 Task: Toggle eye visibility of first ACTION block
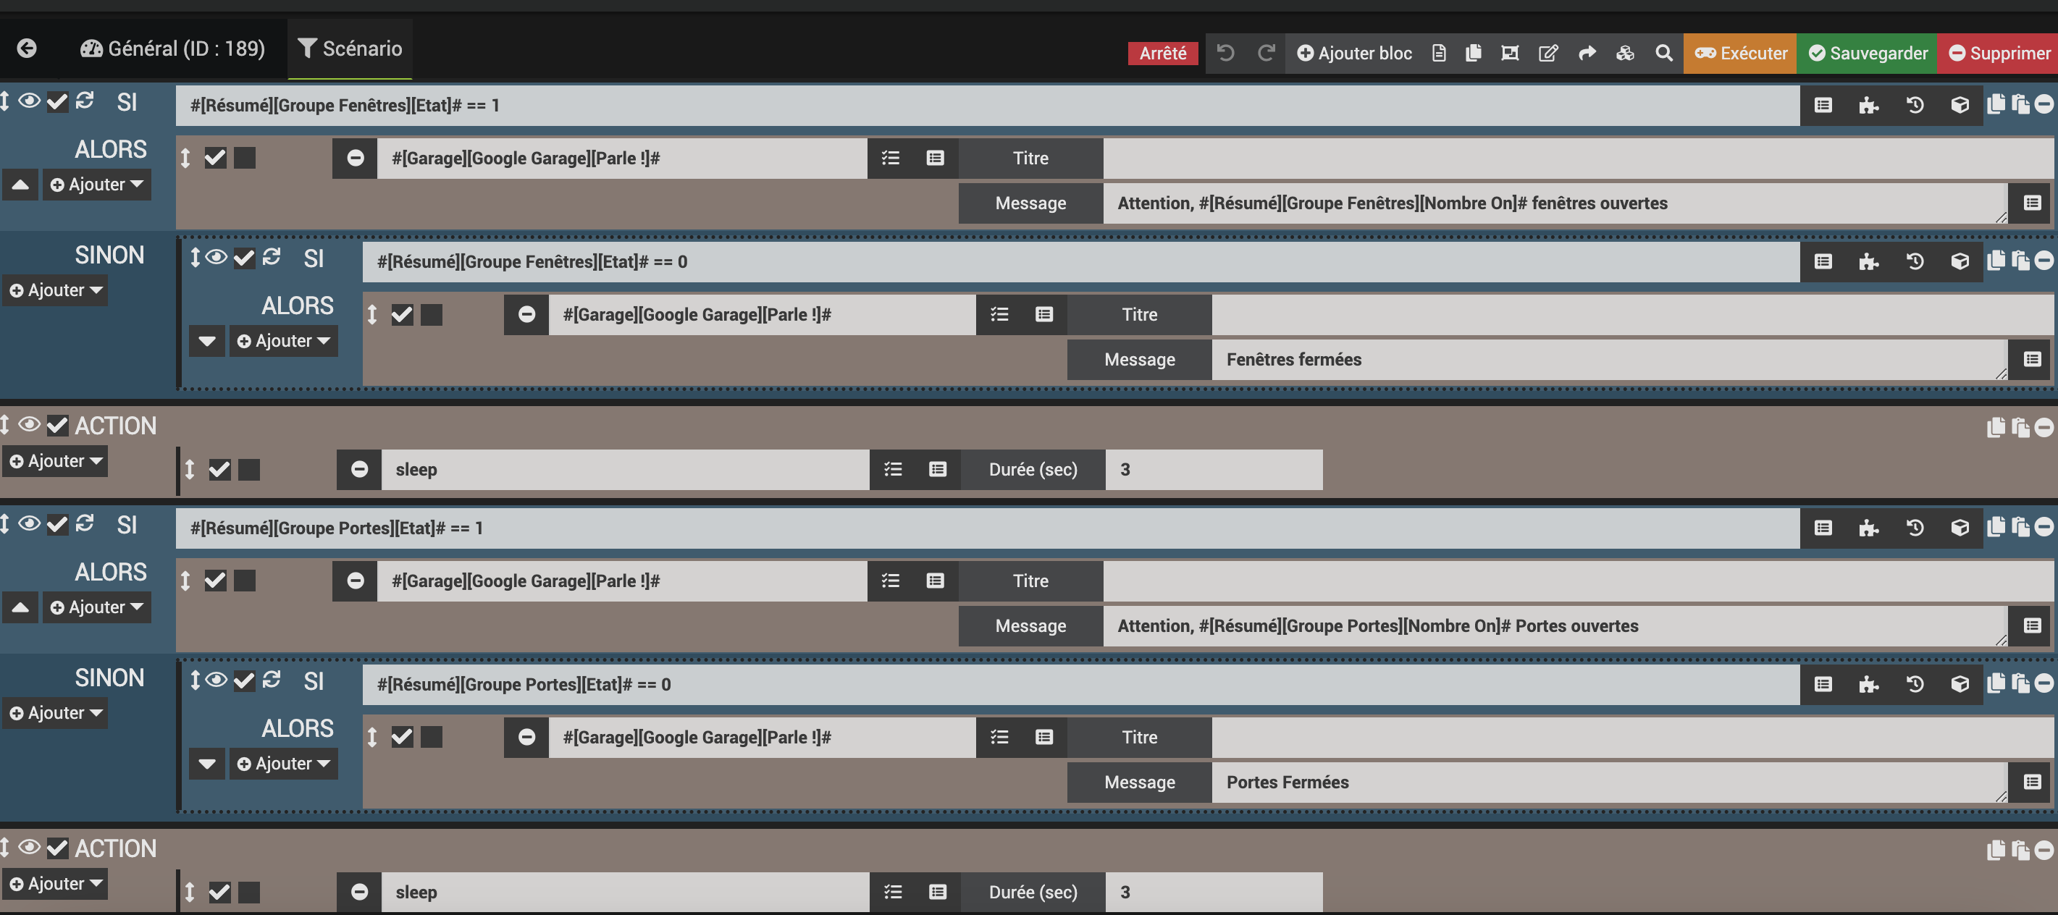(29, 424)
